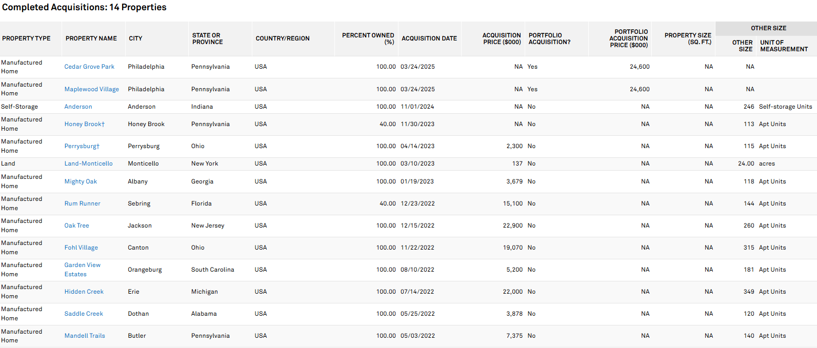Select the 7,375 acquisition price value
Screen dimensions: 817x348
[514, 336]
